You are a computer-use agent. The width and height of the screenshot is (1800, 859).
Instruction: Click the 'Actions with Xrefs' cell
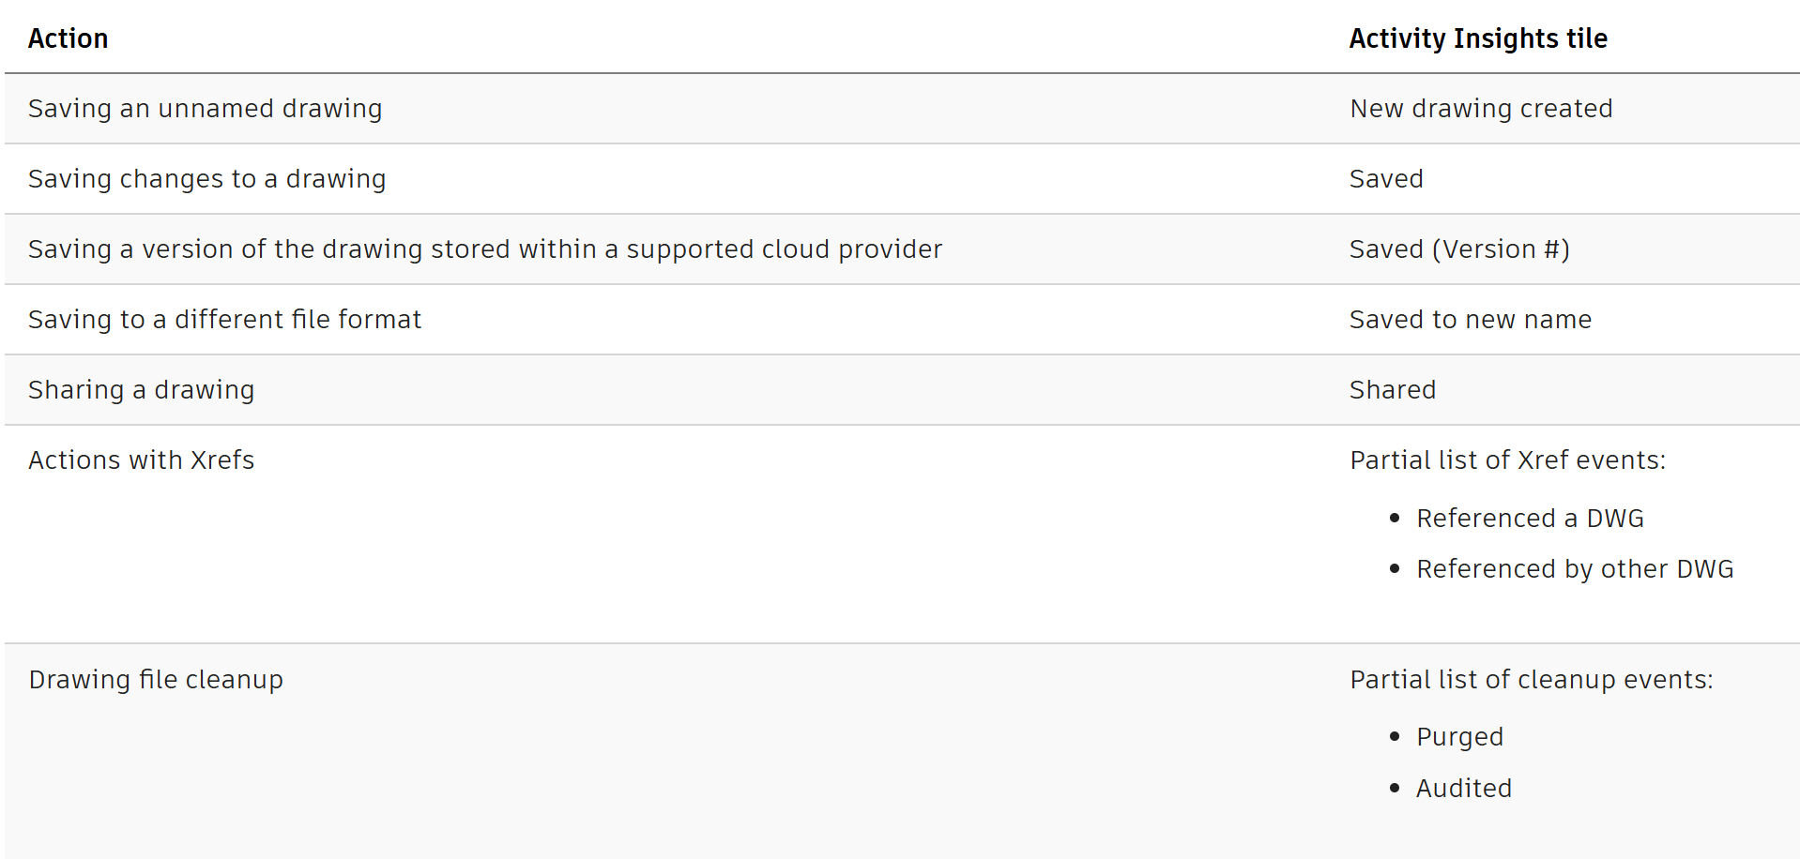coord(141,460)
